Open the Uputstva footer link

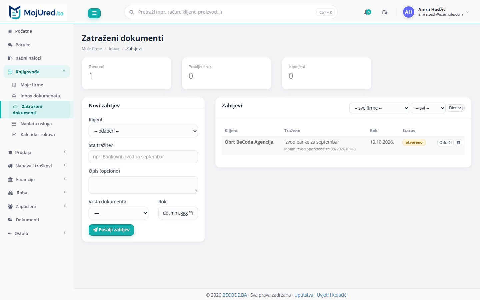pos(304,295)
